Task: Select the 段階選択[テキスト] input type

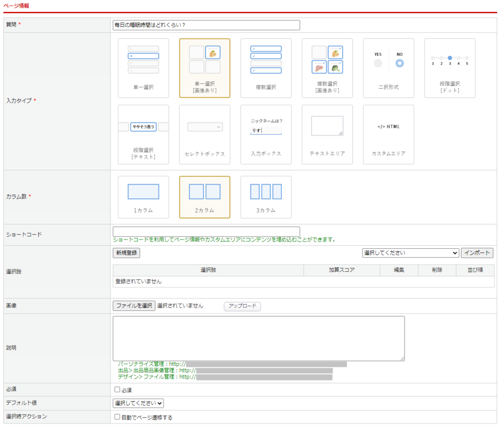Action: [x=143, y=134]
